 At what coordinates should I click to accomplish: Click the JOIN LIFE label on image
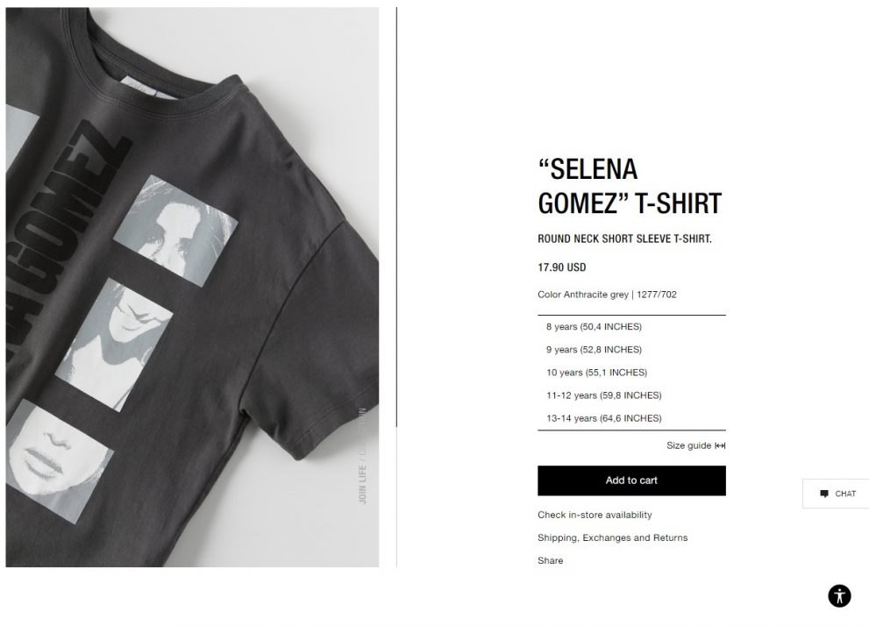(362, 485)
